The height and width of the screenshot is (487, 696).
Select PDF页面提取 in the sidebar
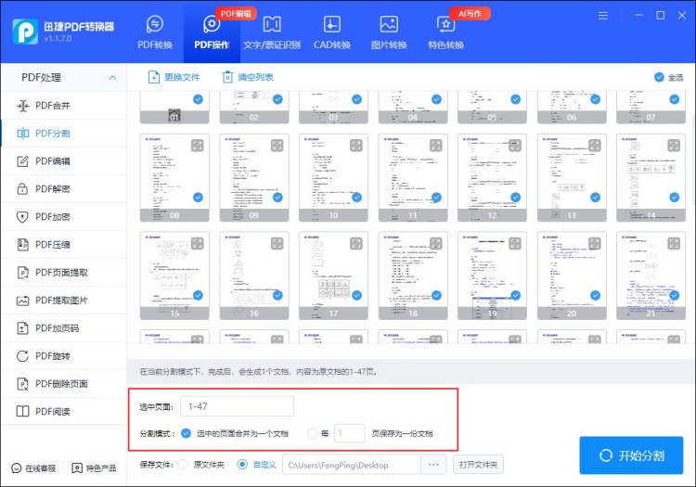63,273
